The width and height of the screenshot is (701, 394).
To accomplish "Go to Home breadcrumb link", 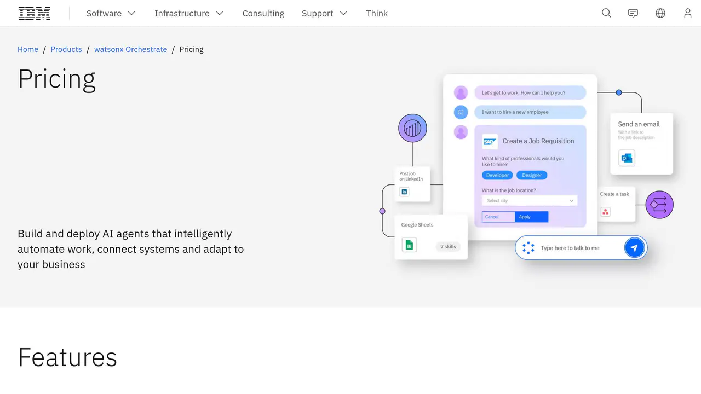I will pos(28,49).
